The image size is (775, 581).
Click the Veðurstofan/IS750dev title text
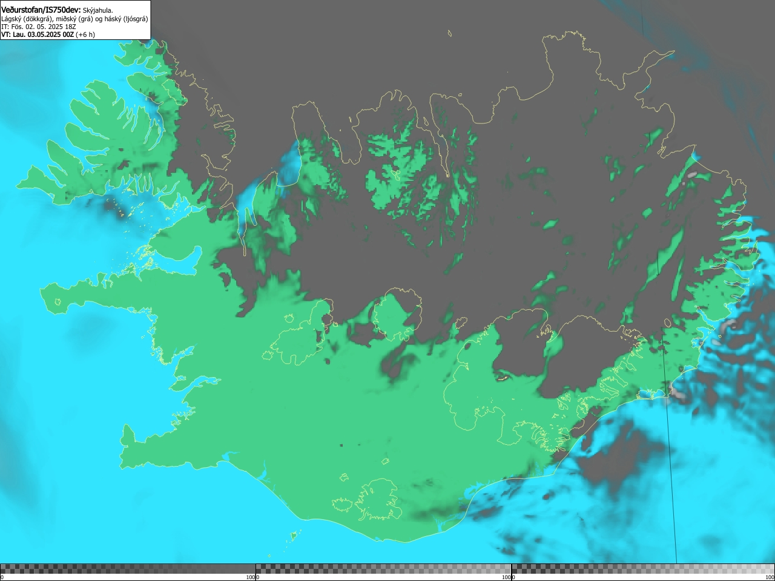pyautogui.click(x=41, y=10)
